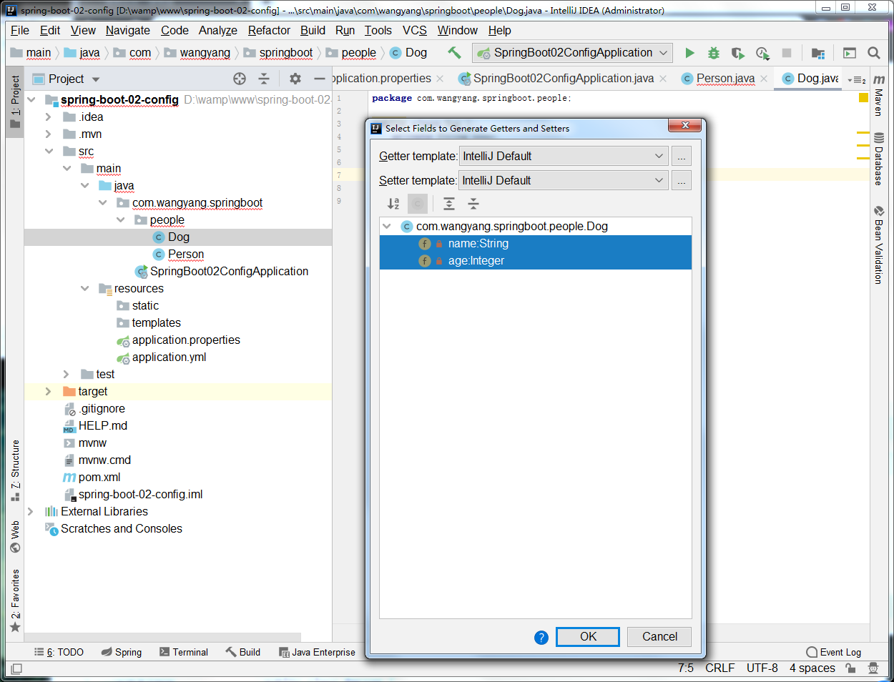Open the Analyze menu
The image size is (894, 682).
tap(218, 30)
